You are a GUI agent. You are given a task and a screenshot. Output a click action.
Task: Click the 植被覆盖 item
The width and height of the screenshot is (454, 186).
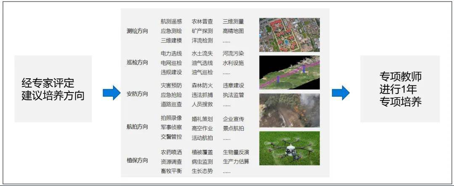202,152
